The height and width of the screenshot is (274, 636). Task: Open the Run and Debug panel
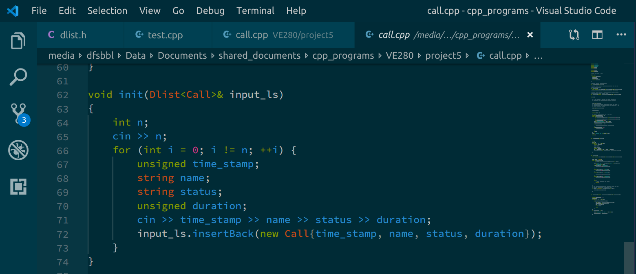(18, 150)
